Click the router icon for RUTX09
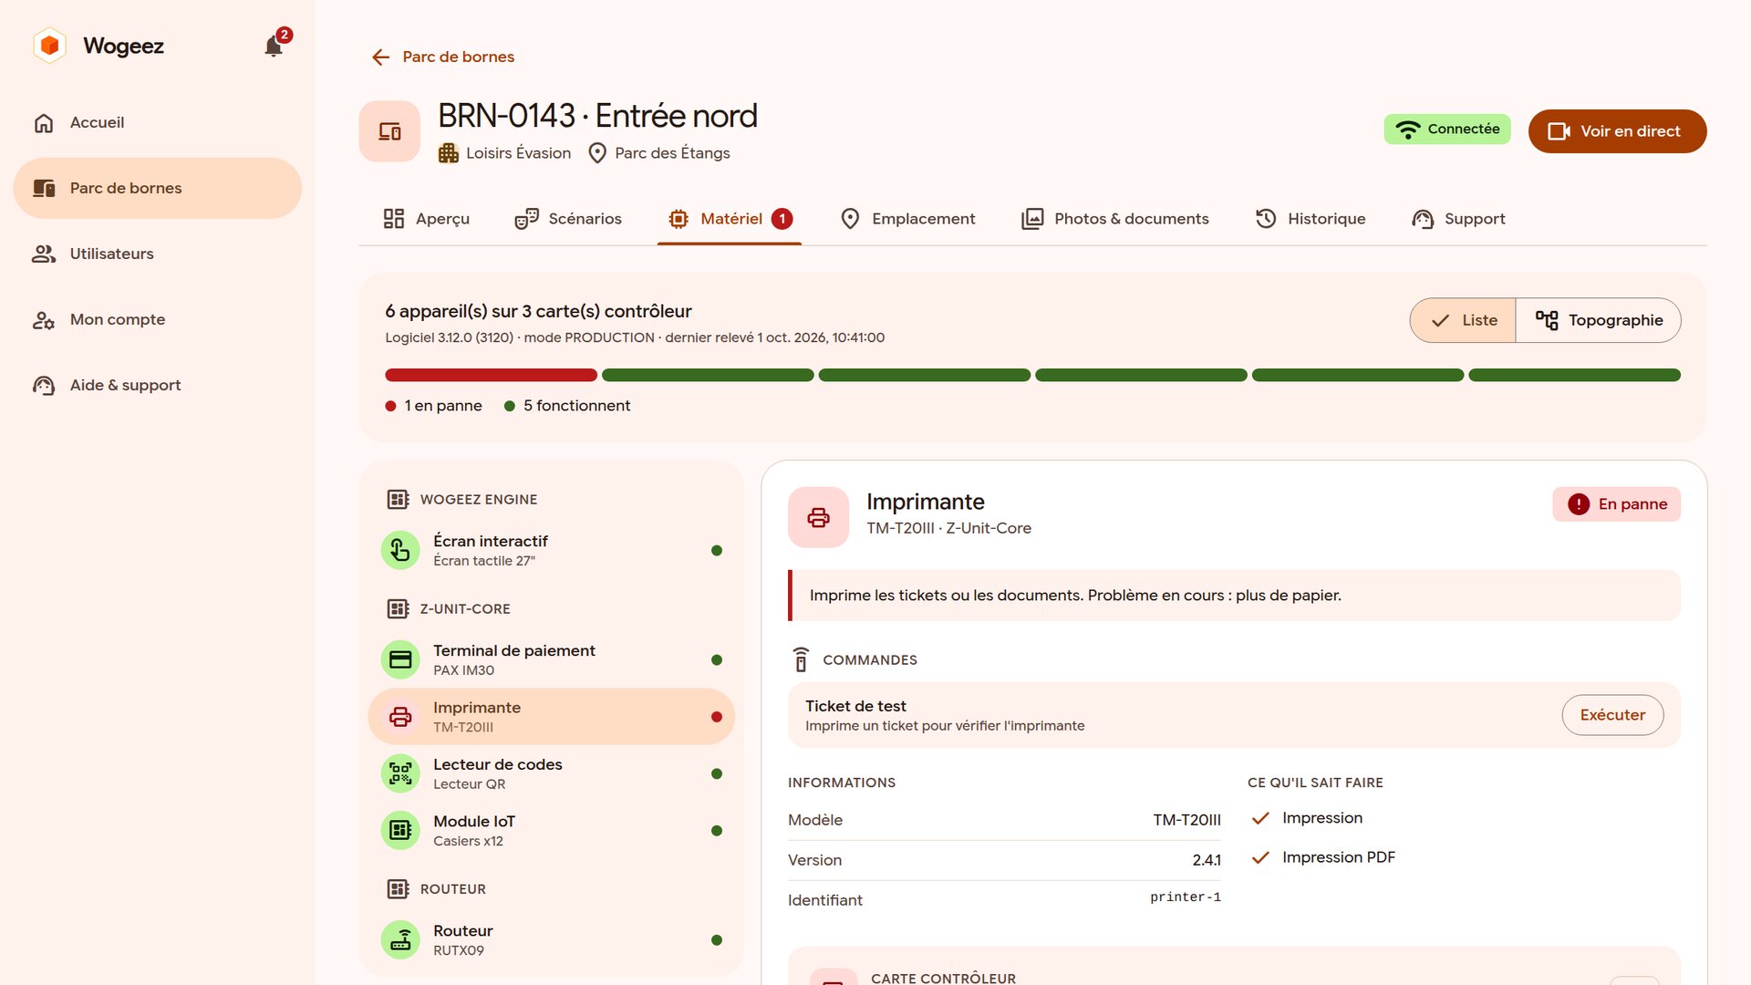1751x985 pixels. tap(400, 939)
